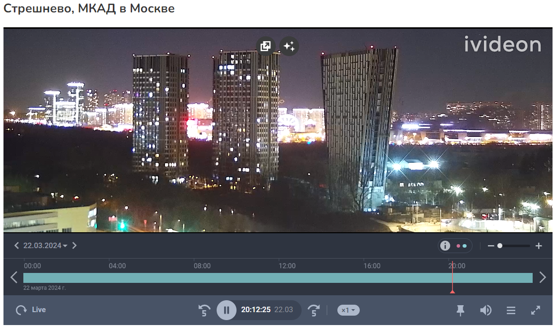
Task: Go to next date arrow
Action: coord(74,246)
